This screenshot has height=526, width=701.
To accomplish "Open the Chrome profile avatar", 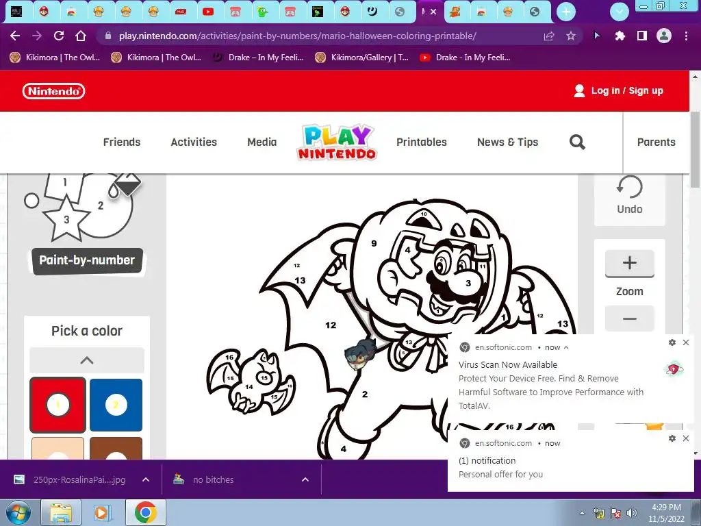I will [664, 36].
